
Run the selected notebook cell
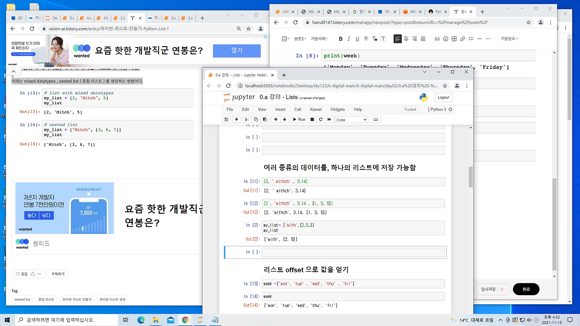click(x=299, y=120)
